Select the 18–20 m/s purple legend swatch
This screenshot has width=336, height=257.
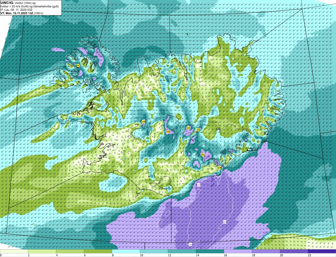click(266, 251)
